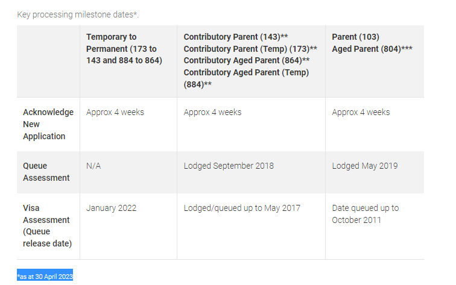Screen dimensions: 456x285
Task: Click 'Parent (103)' header text
Action: click(x=355, y=37)
